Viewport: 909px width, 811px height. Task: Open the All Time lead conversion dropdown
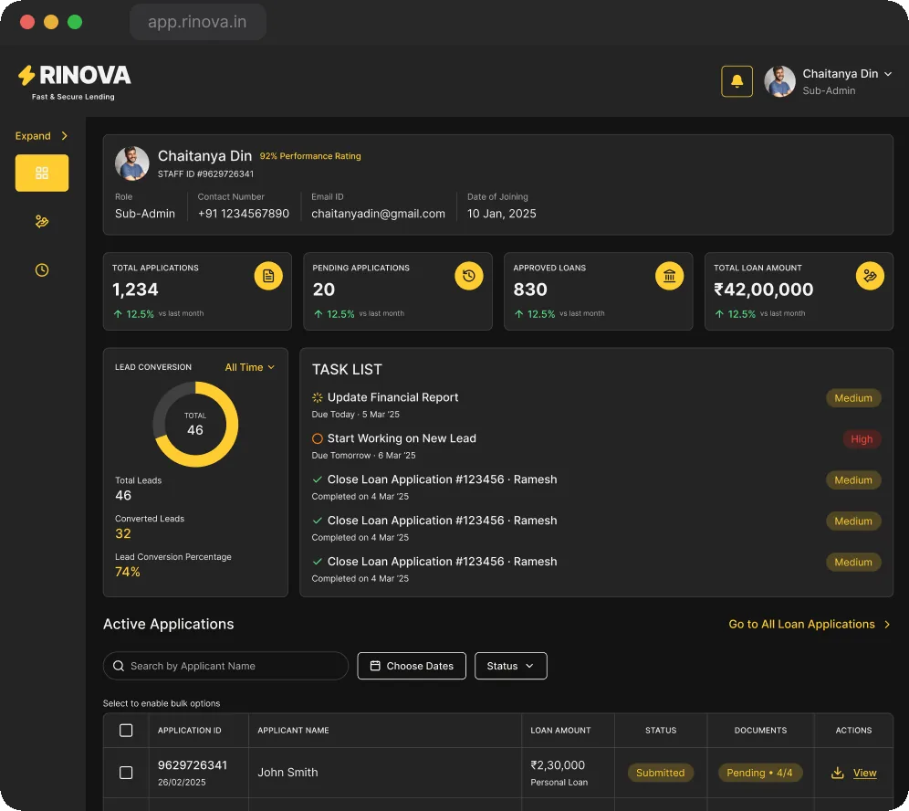pyautogui.click(x=250, y=367)
